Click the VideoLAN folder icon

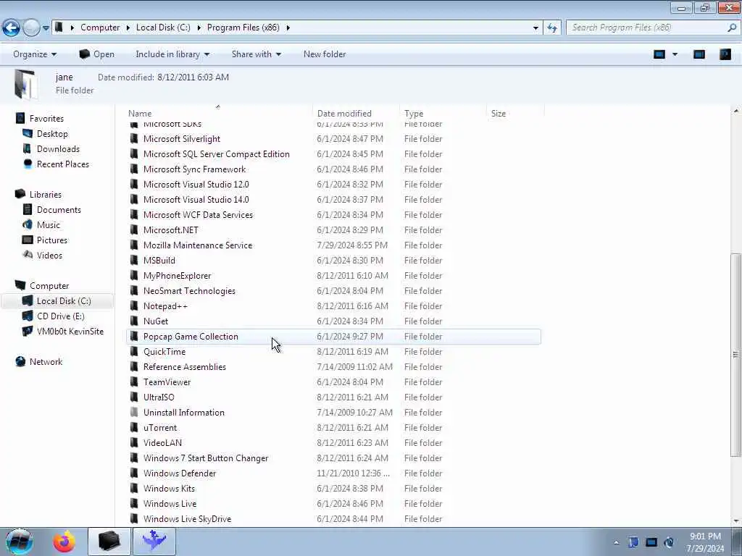(134, 442)
